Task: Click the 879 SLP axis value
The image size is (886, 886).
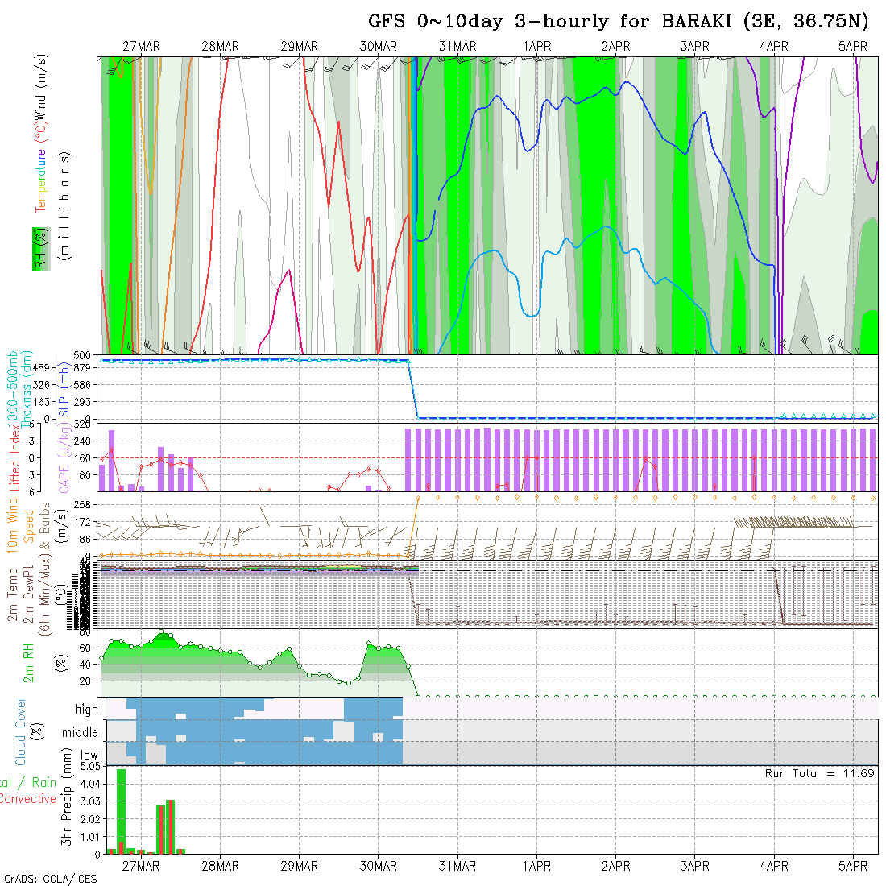Action: tap(82, 368)
